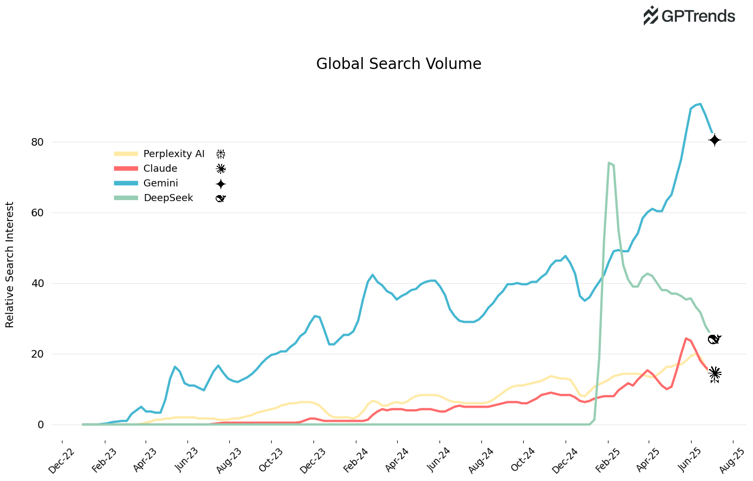Viewport: 753px width, 481px height.
Task: Click the 'Claude' legend label
Action: (160, 168)
